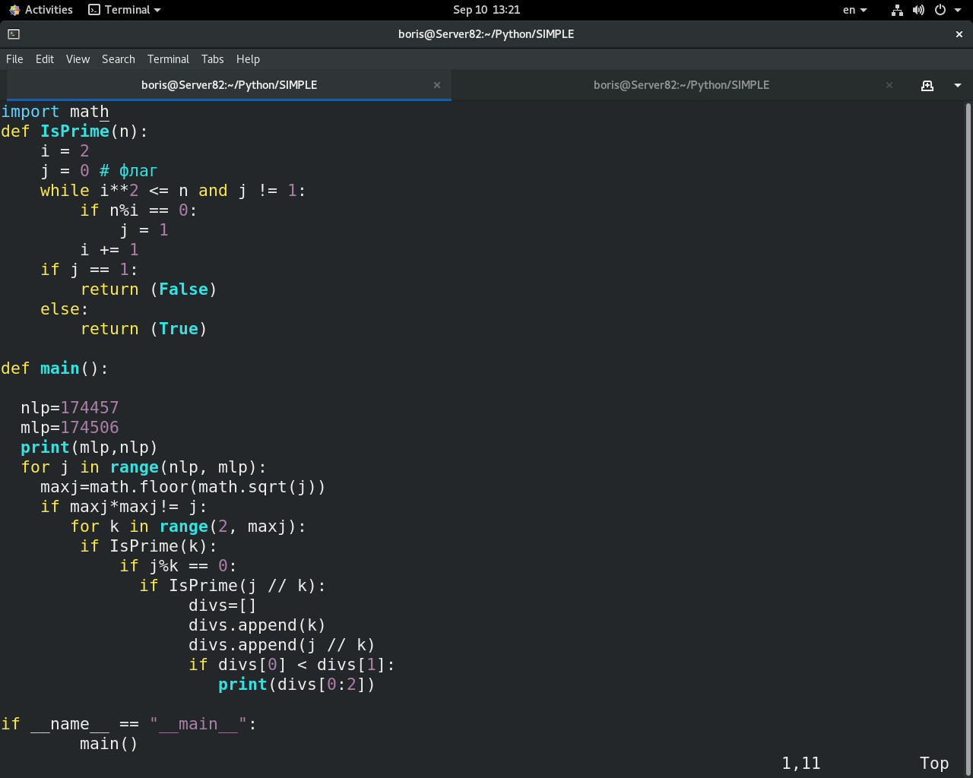973x778 pixels.
Task: Click 'return (True)' line
Action: 144,329
